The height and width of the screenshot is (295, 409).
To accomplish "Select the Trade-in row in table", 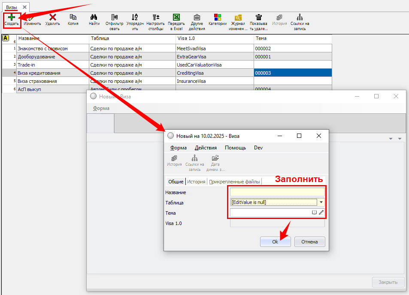I will 52,65.
